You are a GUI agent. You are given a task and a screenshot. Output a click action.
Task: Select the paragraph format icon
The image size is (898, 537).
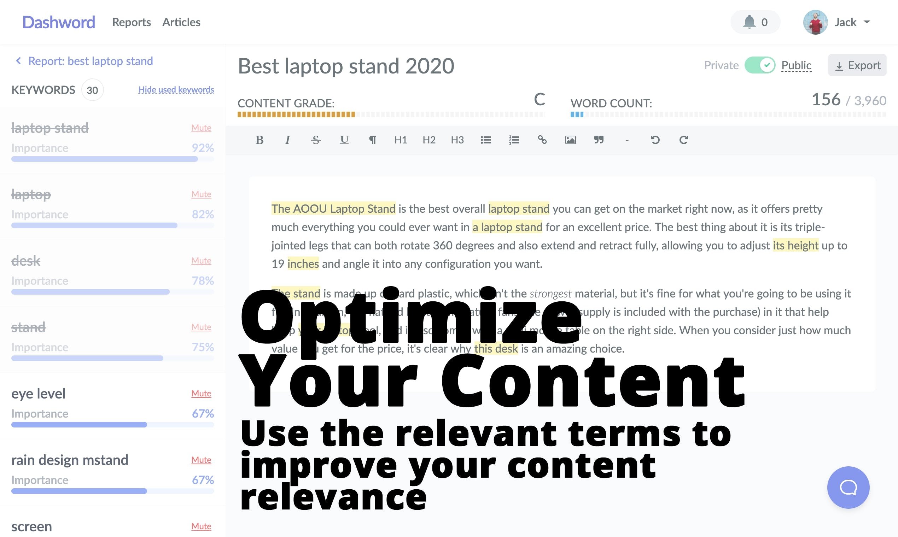pos(372,140)
